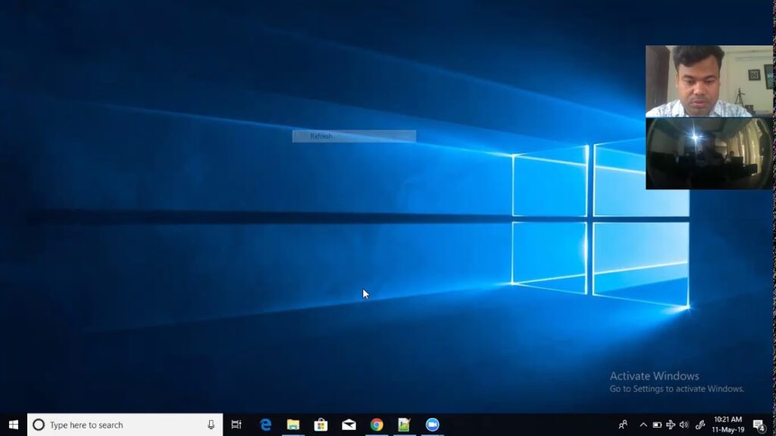Click the airplane mode network icon
776x436 pixels.
(671, 425)
